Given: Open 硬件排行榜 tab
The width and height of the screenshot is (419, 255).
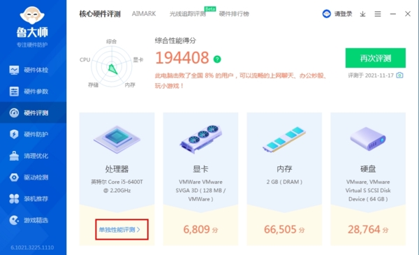Looking at the screenshot, I should (x=234, y=14).
